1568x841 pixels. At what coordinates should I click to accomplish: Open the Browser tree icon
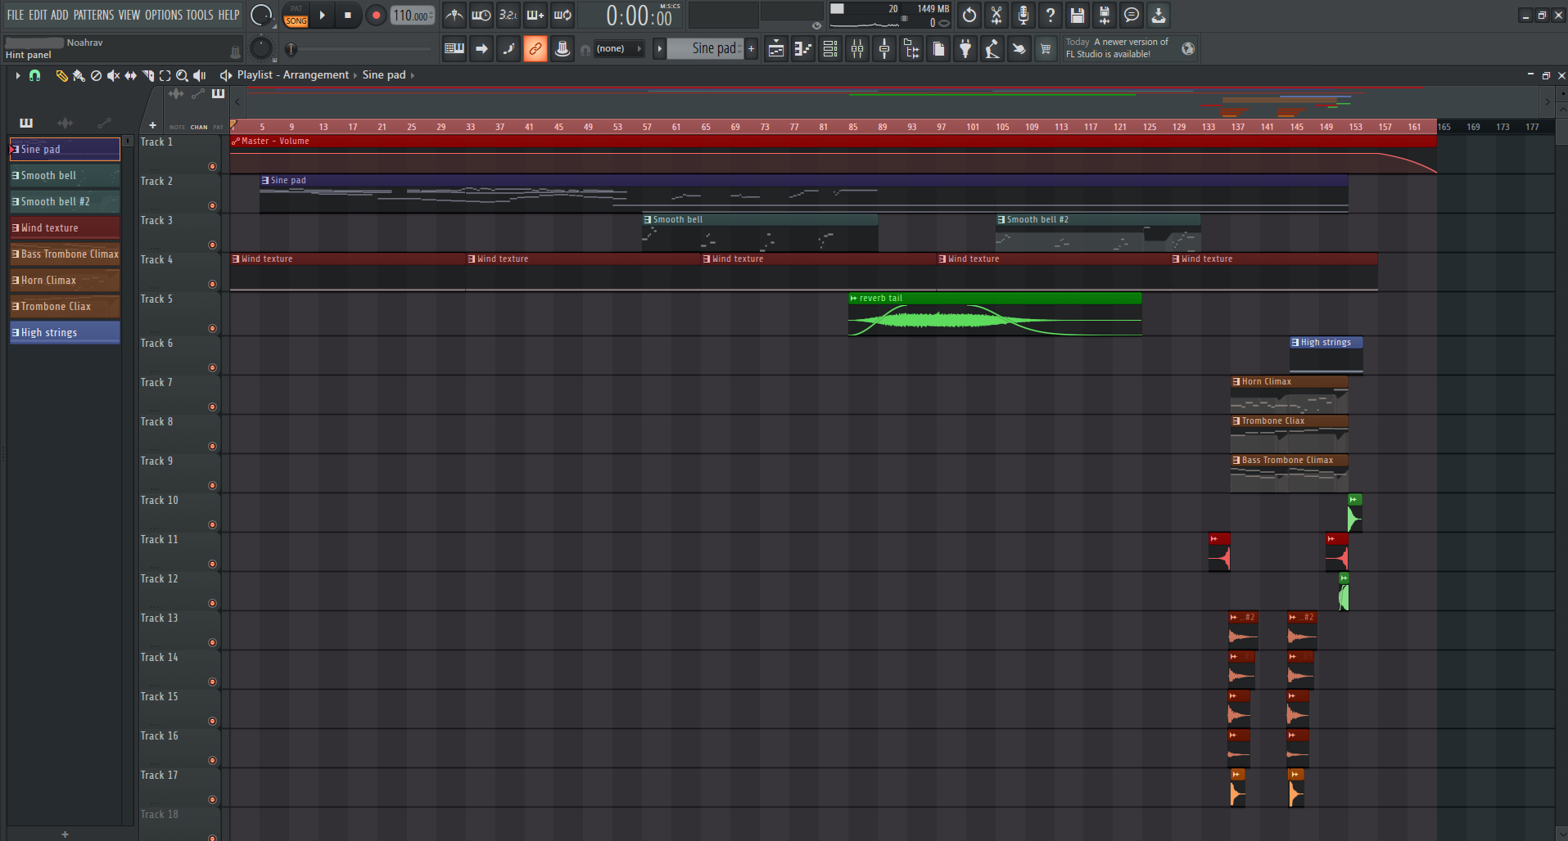(911, 49)
